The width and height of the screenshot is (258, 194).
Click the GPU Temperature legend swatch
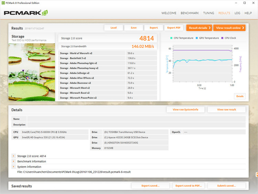click(197, 38)
